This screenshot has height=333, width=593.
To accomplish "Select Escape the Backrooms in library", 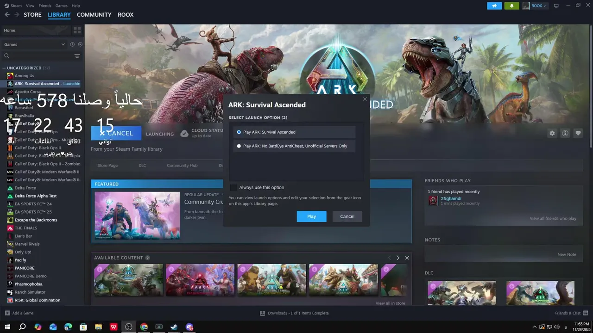I will pyautogui.click(x=36, y=220).
